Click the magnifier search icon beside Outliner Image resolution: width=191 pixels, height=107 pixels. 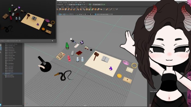[x=1, y=52]
